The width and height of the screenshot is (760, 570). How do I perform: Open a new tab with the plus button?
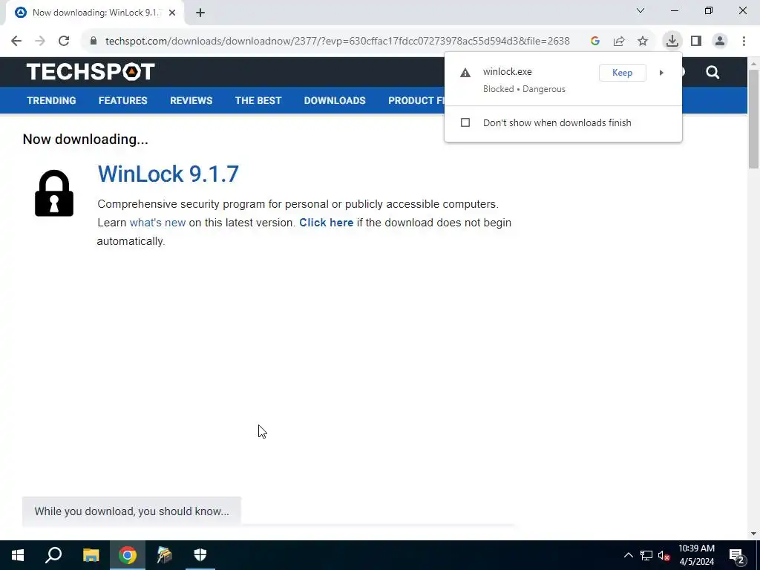coord(200,13)
